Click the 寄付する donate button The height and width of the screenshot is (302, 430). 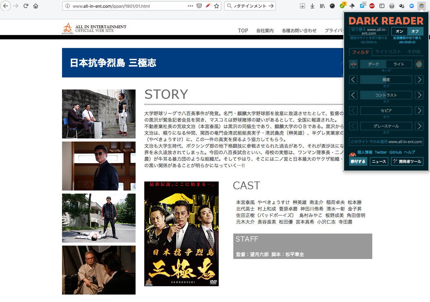(358, 161)
